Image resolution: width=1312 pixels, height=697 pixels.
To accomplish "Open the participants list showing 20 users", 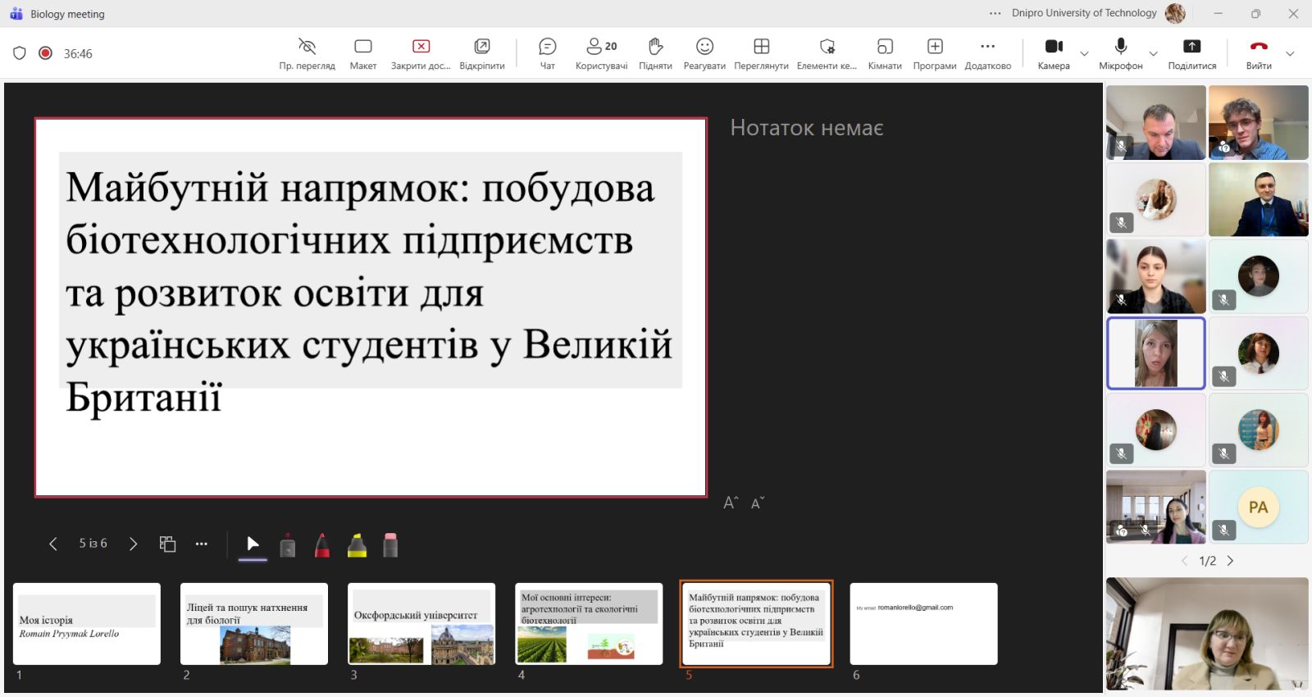I will click(601, 53).
